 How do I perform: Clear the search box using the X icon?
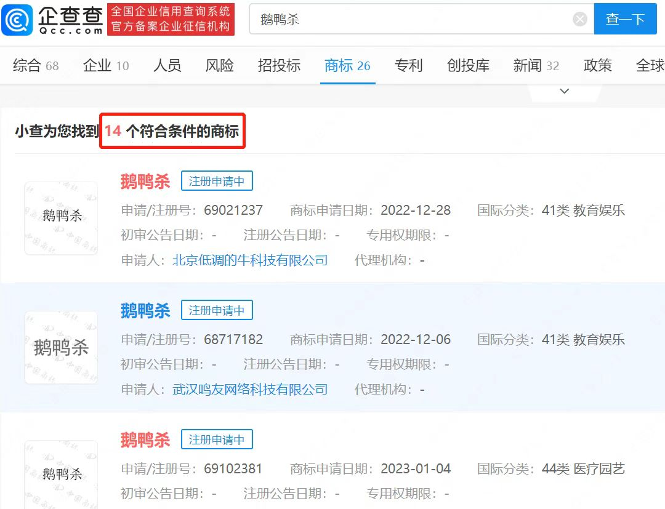(x=579, y=18)
